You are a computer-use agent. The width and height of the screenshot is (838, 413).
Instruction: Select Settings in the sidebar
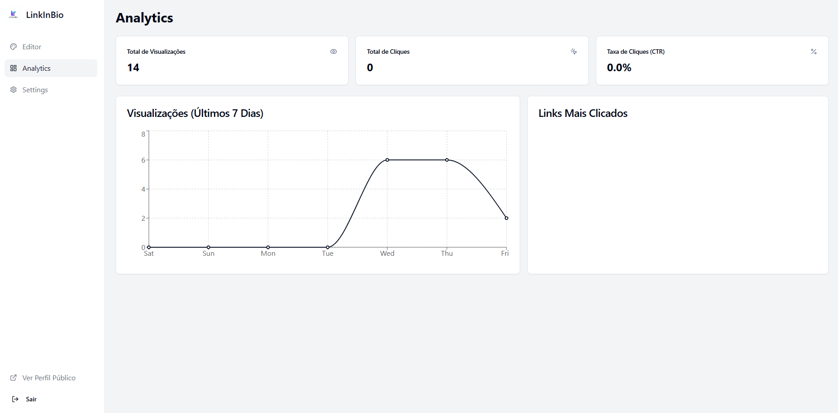pos(51,90)
